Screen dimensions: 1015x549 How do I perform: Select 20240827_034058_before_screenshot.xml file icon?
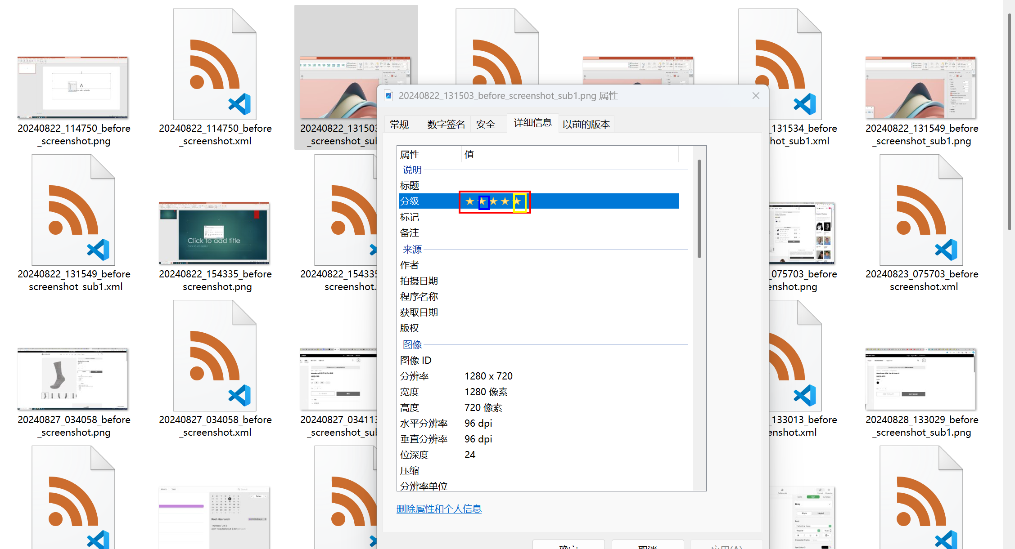[x=215, y=356]
